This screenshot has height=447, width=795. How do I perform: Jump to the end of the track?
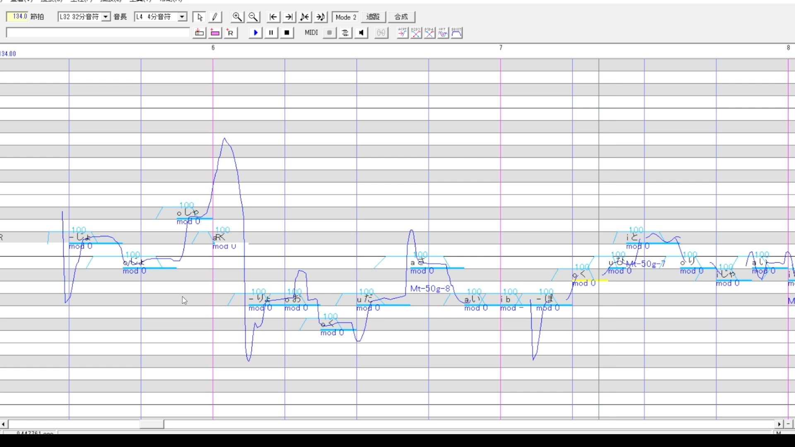pos(289,17)
